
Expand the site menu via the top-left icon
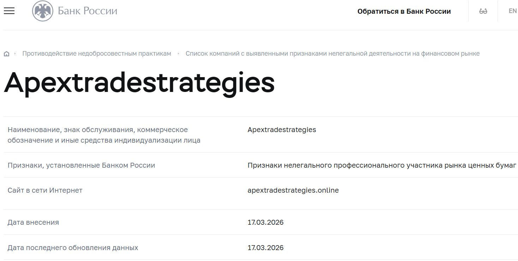9,11
